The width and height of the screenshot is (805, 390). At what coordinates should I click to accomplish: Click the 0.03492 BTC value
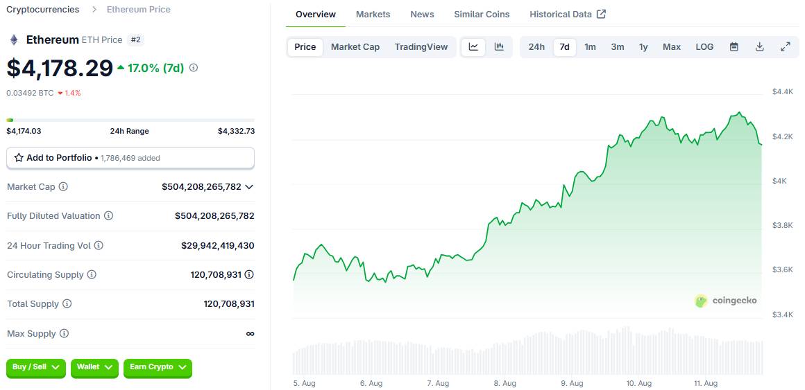(x=30, y=94)
